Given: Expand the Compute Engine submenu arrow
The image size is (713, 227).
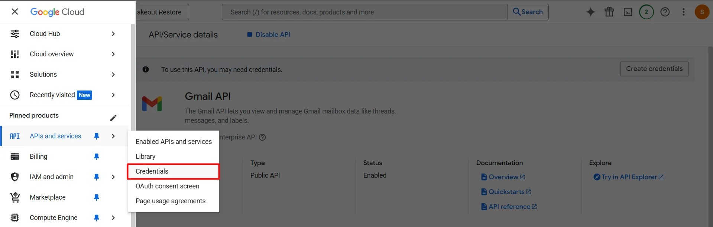Looking at the screenshot, I should pos(113,218).
